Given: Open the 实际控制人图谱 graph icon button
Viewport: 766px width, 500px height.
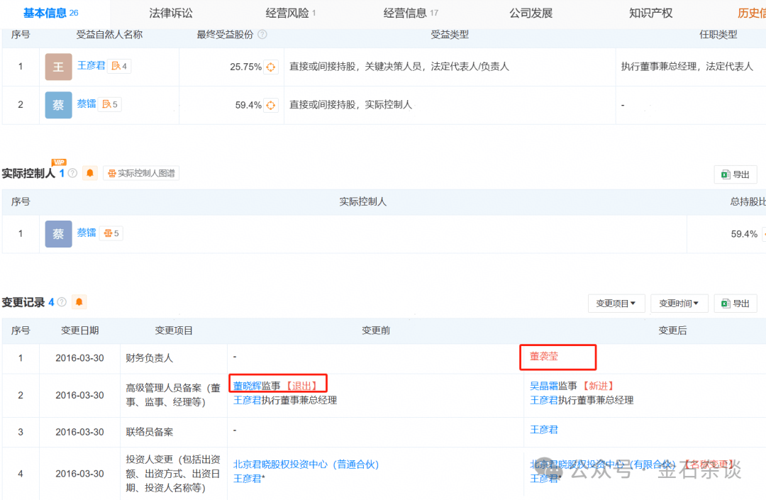Looking at the screenshot, I should 140,173.
